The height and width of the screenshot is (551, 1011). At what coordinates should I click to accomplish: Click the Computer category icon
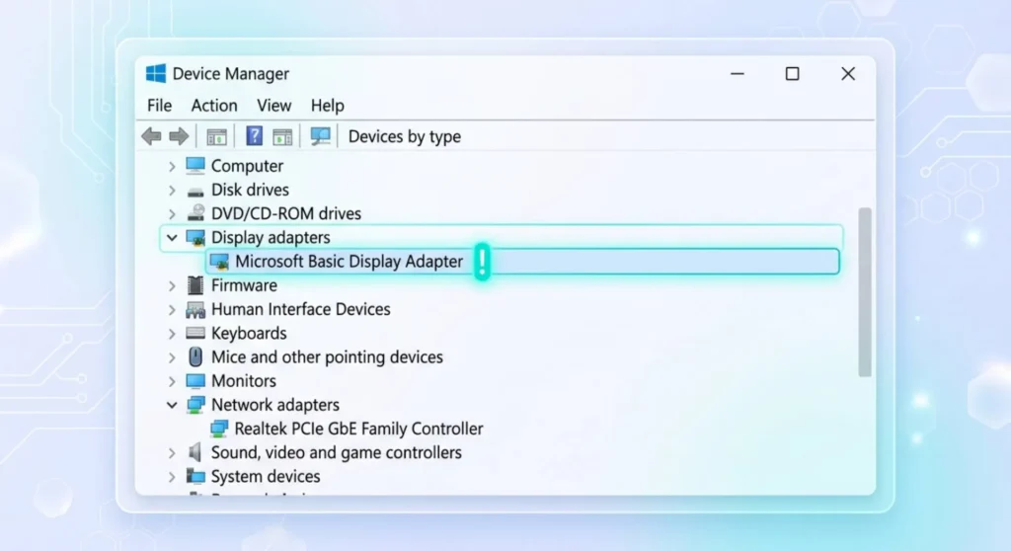click(x=195, y=166)
